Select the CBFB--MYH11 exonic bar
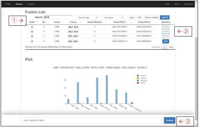 97,91
